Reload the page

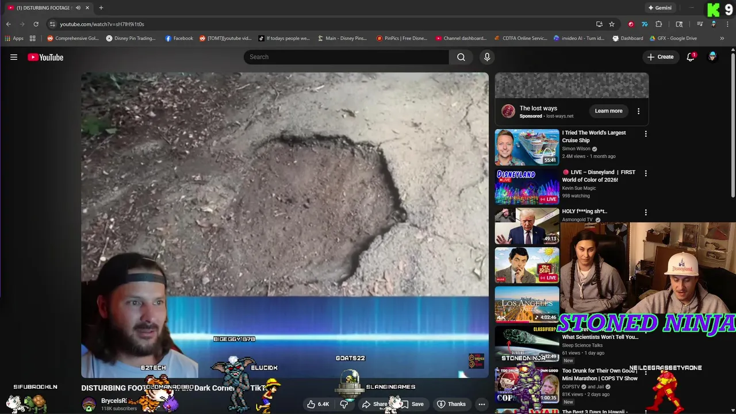(x=36, y=24)
